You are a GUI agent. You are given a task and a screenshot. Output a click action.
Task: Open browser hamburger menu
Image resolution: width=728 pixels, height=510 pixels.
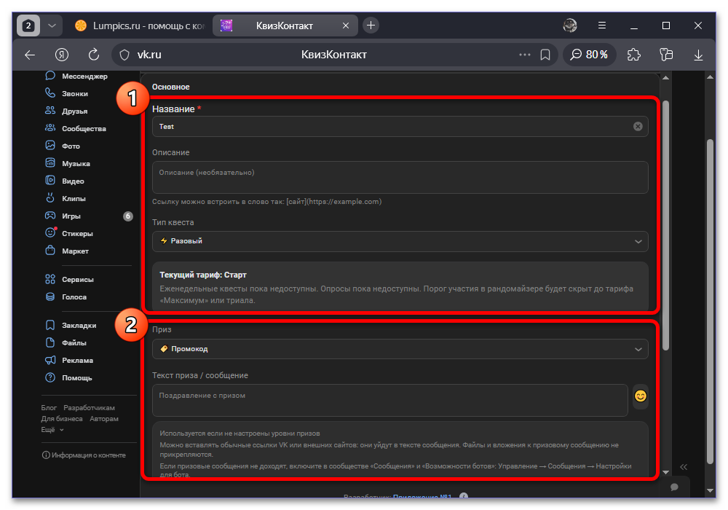(x=602, y=25)
